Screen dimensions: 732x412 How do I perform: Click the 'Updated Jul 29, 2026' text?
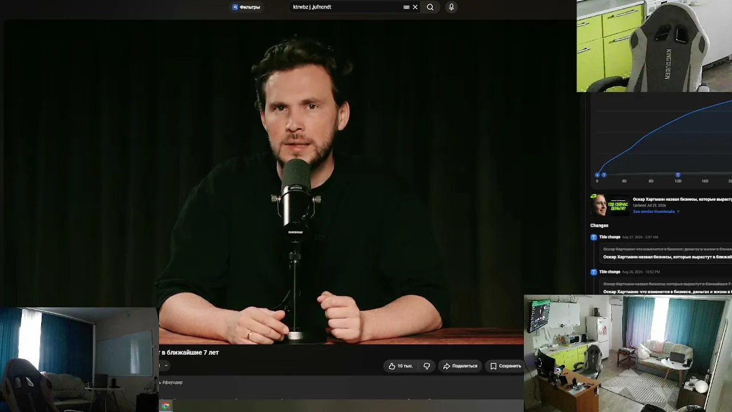tap(650, 205)
